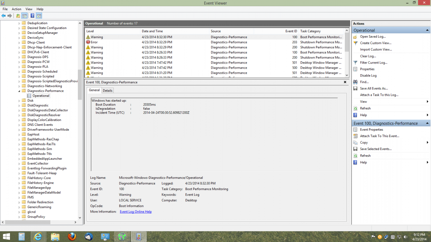Open the Action menu
The image size is (431, 242).
[16, 9]
